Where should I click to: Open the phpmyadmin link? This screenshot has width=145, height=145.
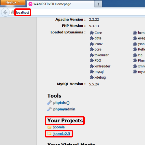click(x=64, y=109)
